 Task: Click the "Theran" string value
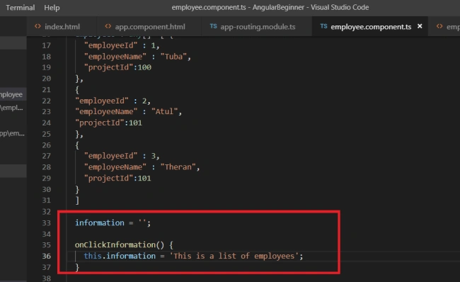[x=178, y=167]
